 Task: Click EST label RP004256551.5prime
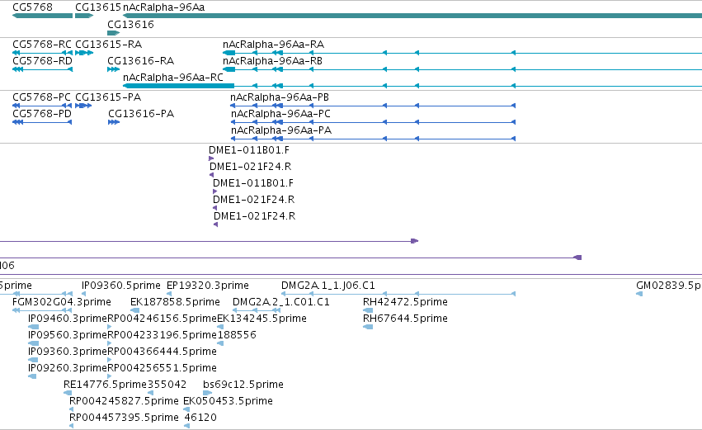pos(162,368)
